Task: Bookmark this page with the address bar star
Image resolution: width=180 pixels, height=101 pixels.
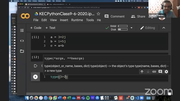Action: pyautogui.click(x=135, y=8)
